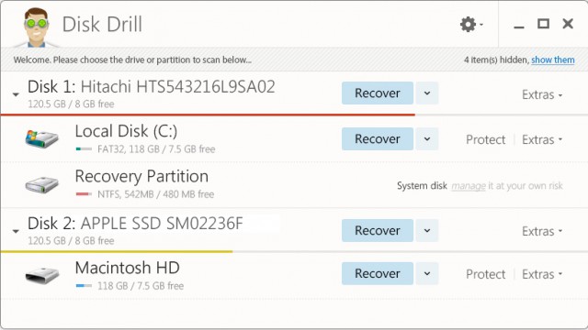Click the Macintosh HD drive icon
The width and height of the screenshot is (588, 330).
pos(41,275)
